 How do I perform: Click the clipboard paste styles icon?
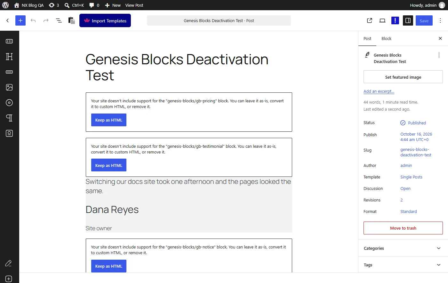(x=72, y=20)
